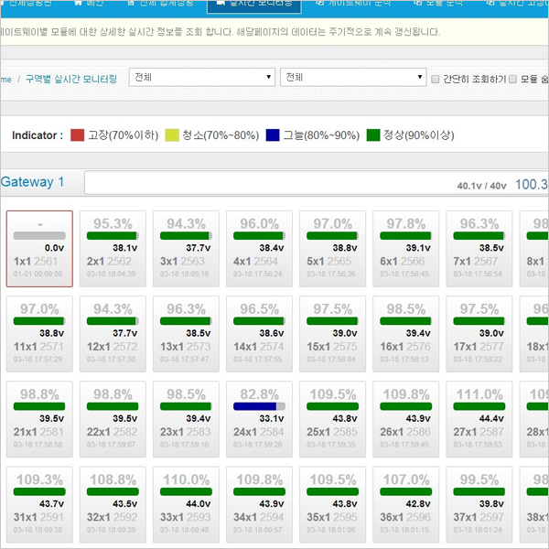
Task: Select module card 21x1 2581
Action: pos(39,419)
